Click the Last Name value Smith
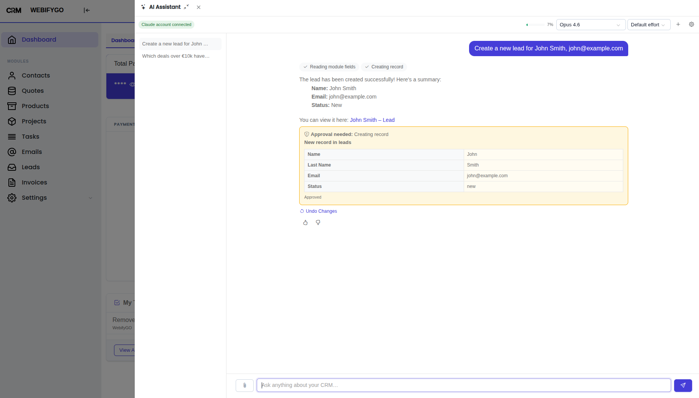The width and height of the screenshot is (699, 398). coord(473,165)
